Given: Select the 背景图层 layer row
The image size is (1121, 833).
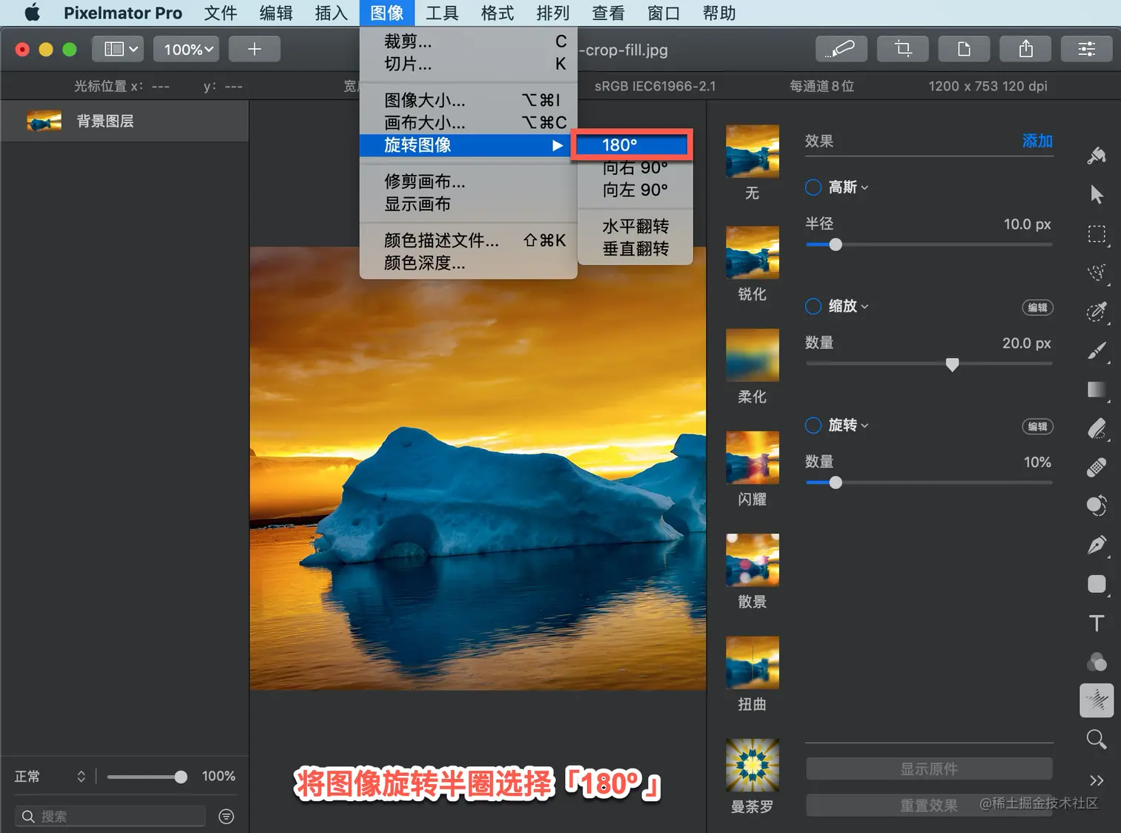Looking at the screenshot, I should pyautogui.click(x=125, y=121).
